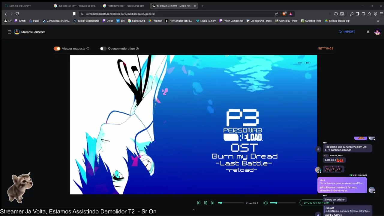Open the Gameplay Trello bookmark

tap(286, 21)
